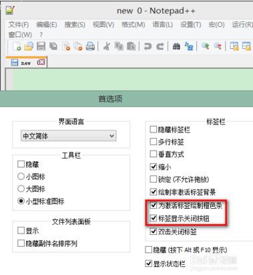
Task: Click the Open file folder icon
Action: [29, 46]
